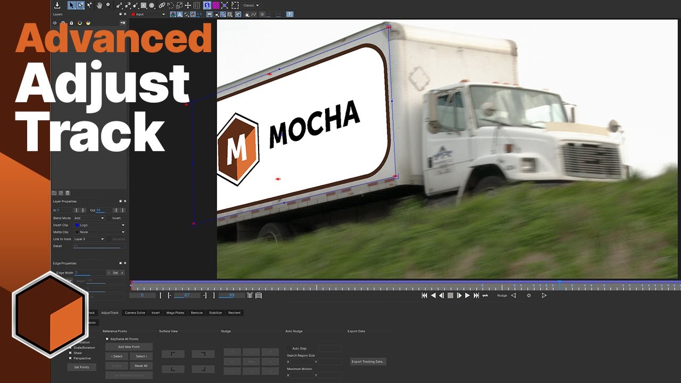Viewport: 681px width, 383px height.
Task: Click the lock icon in Layers panel
Action: pyautogui.click(x=71, y=23)
